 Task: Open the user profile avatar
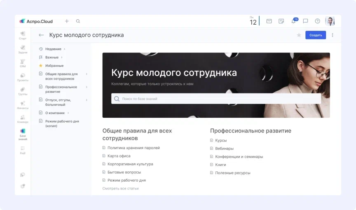click(x=330, y=21)
